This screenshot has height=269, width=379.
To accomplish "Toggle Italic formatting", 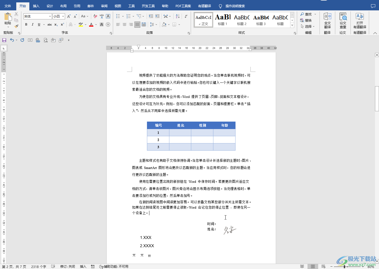I will click(33, 24).
